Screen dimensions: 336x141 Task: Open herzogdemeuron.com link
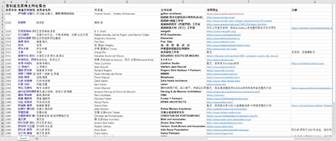[x=233, y=91]
